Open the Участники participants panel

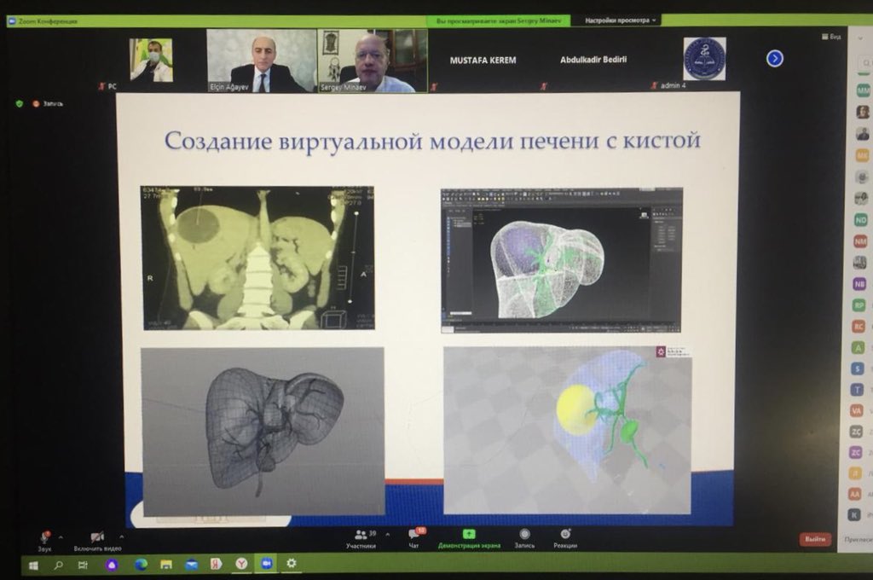361,539
